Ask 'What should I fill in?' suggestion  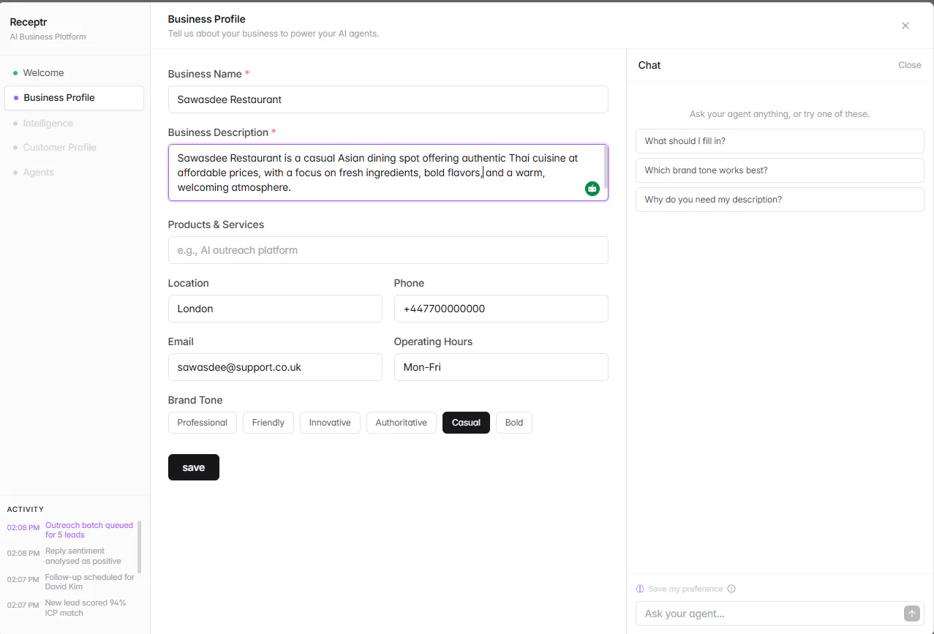point(780,141)
